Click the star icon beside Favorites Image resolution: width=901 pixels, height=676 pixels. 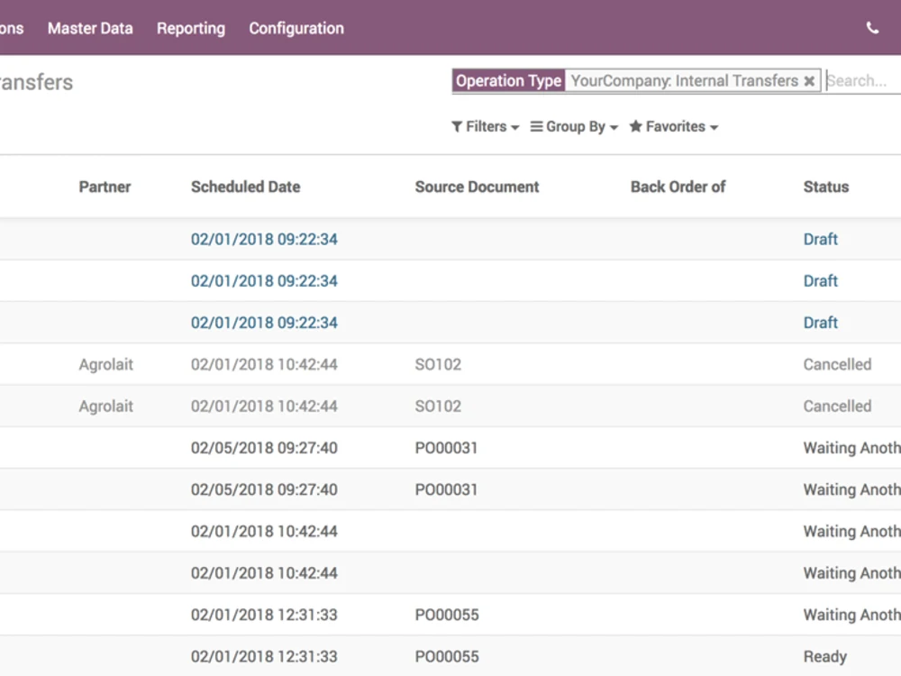pyautogui.click(x=635, y=126)
